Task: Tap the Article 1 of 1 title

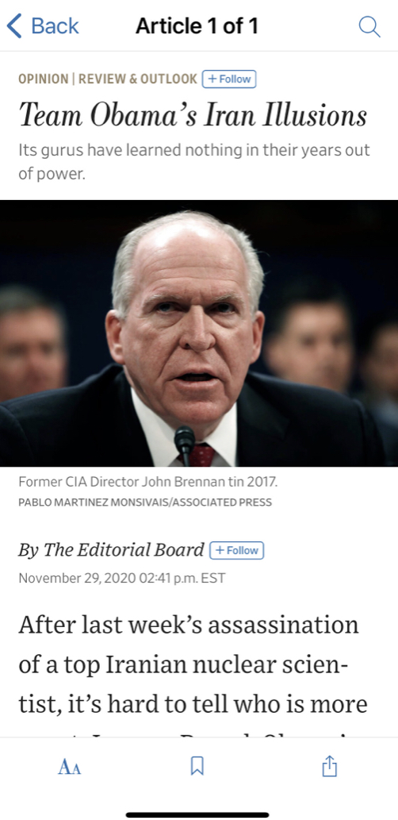Action: click(x=197, y=26)
